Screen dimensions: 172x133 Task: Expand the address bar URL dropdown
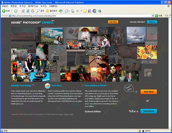(x=153, y=16)
